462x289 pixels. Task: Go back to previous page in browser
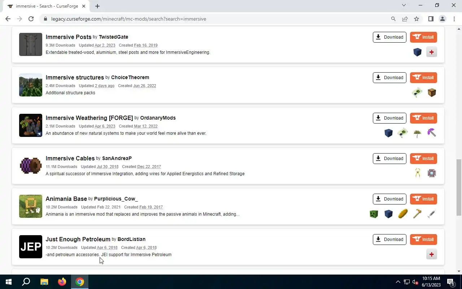point(8,19)
